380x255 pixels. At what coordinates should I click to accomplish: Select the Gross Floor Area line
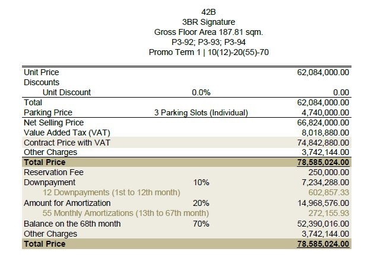point(207,32)
